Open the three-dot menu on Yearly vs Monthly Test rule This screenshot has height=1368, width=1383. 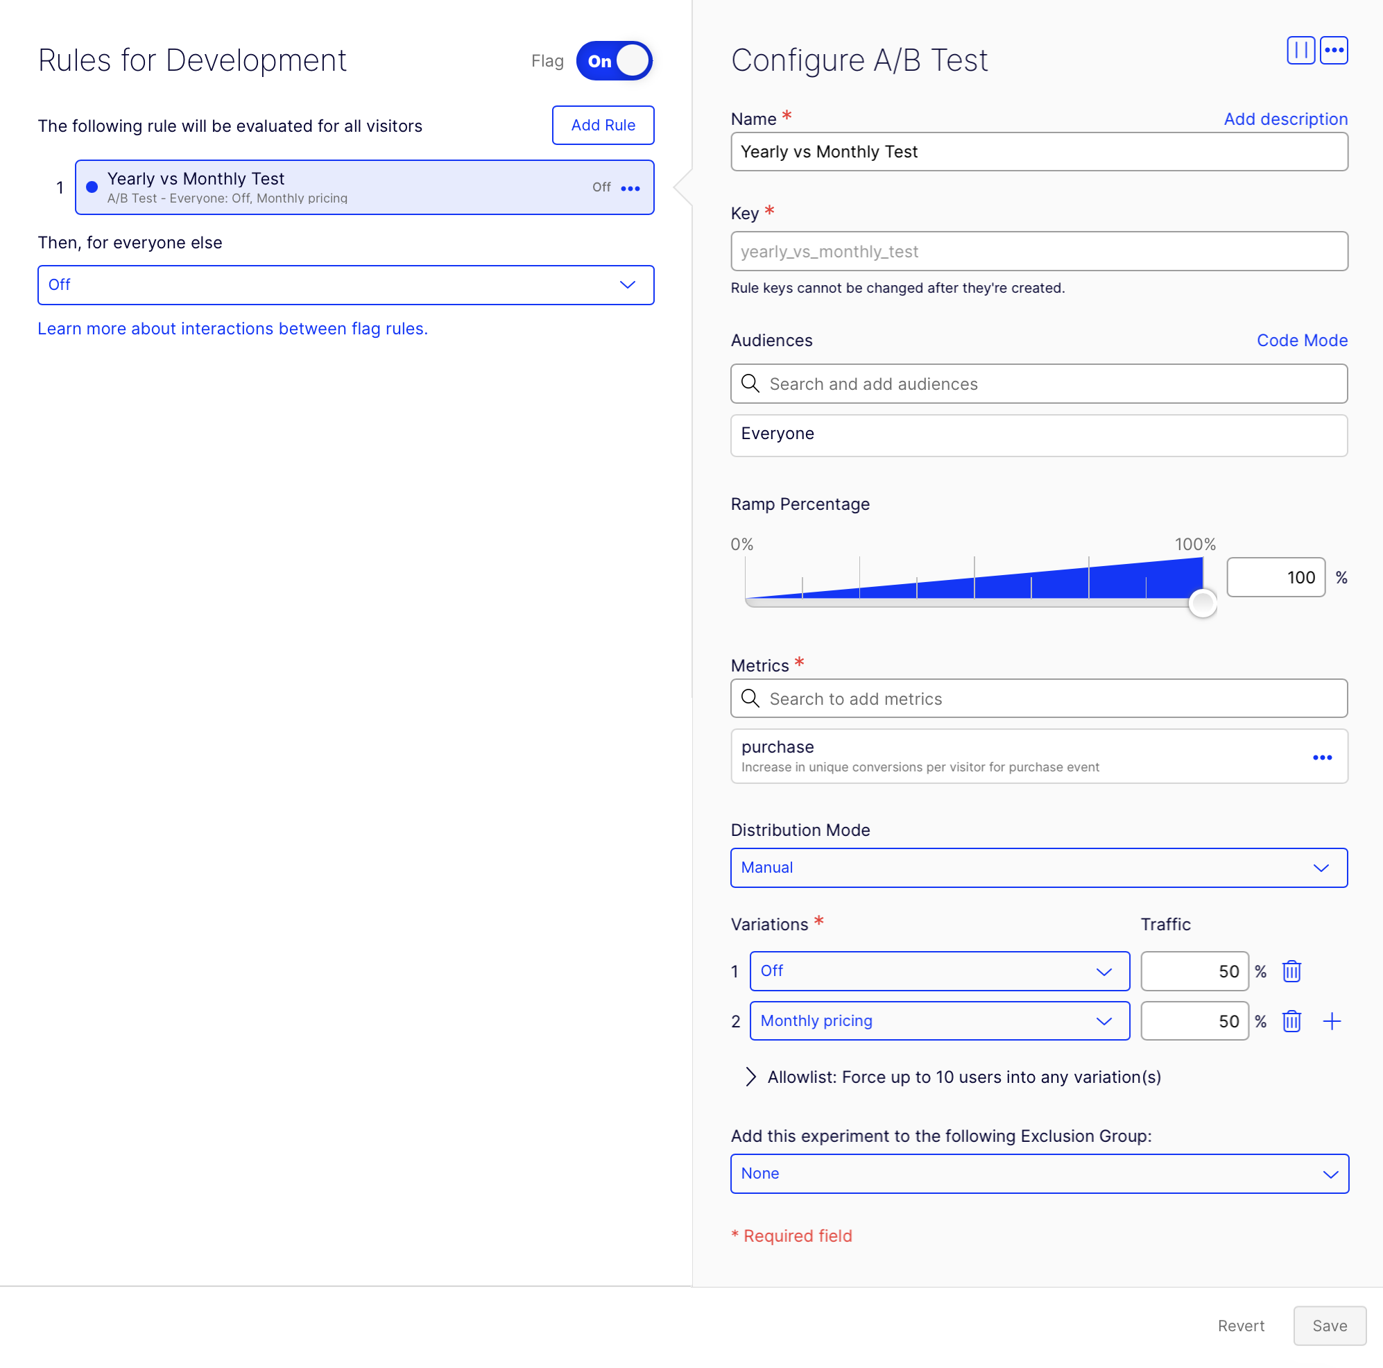(x=630, y=188)
